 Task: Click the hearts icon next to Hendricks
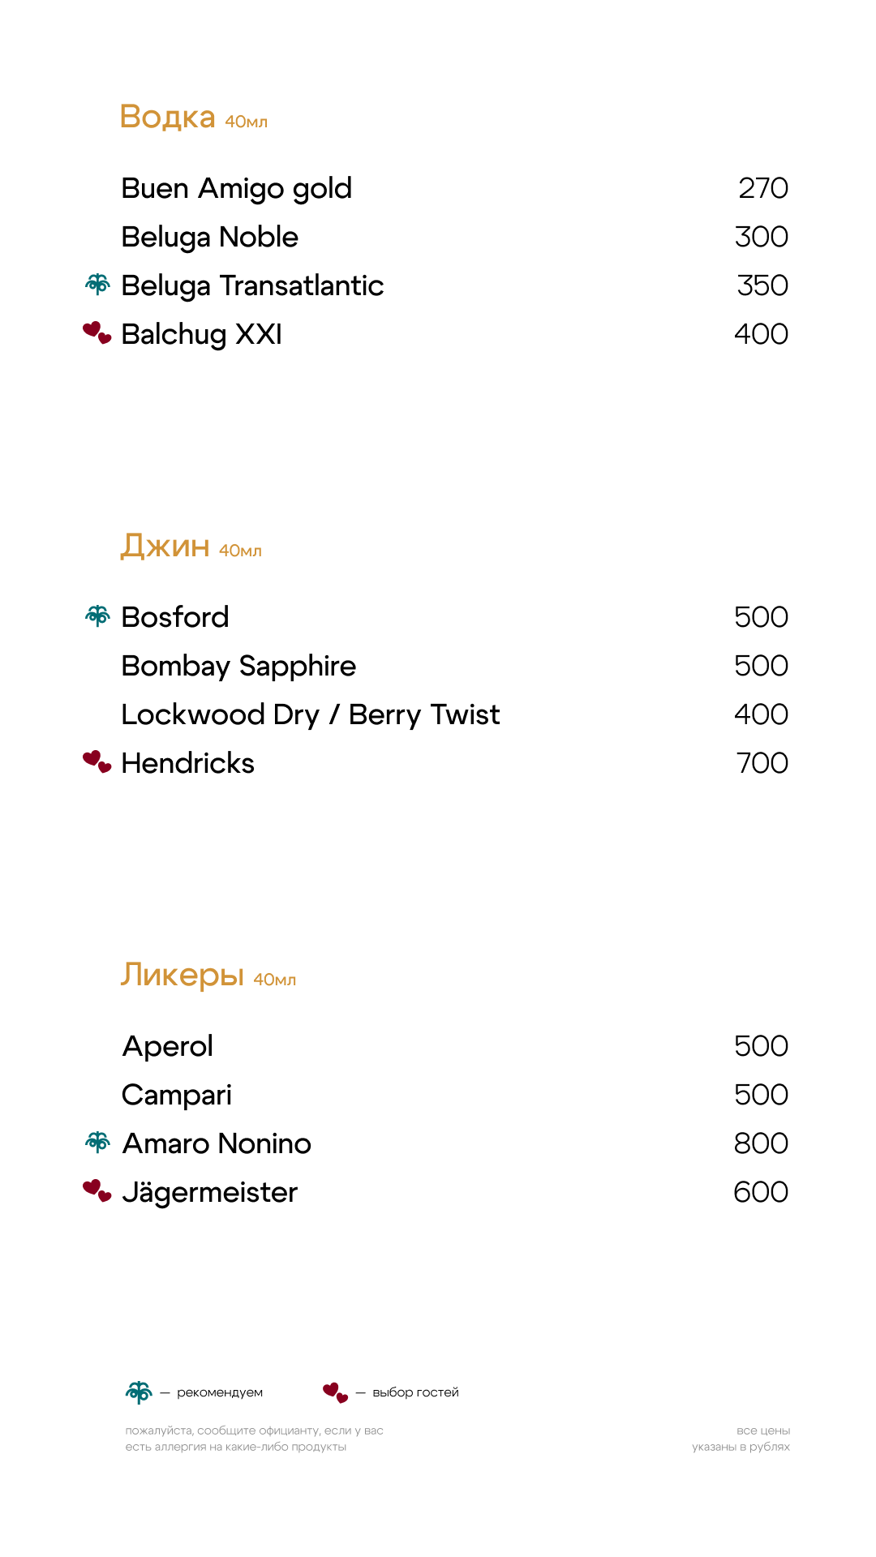pyautogui.click(x=97, y=761)
